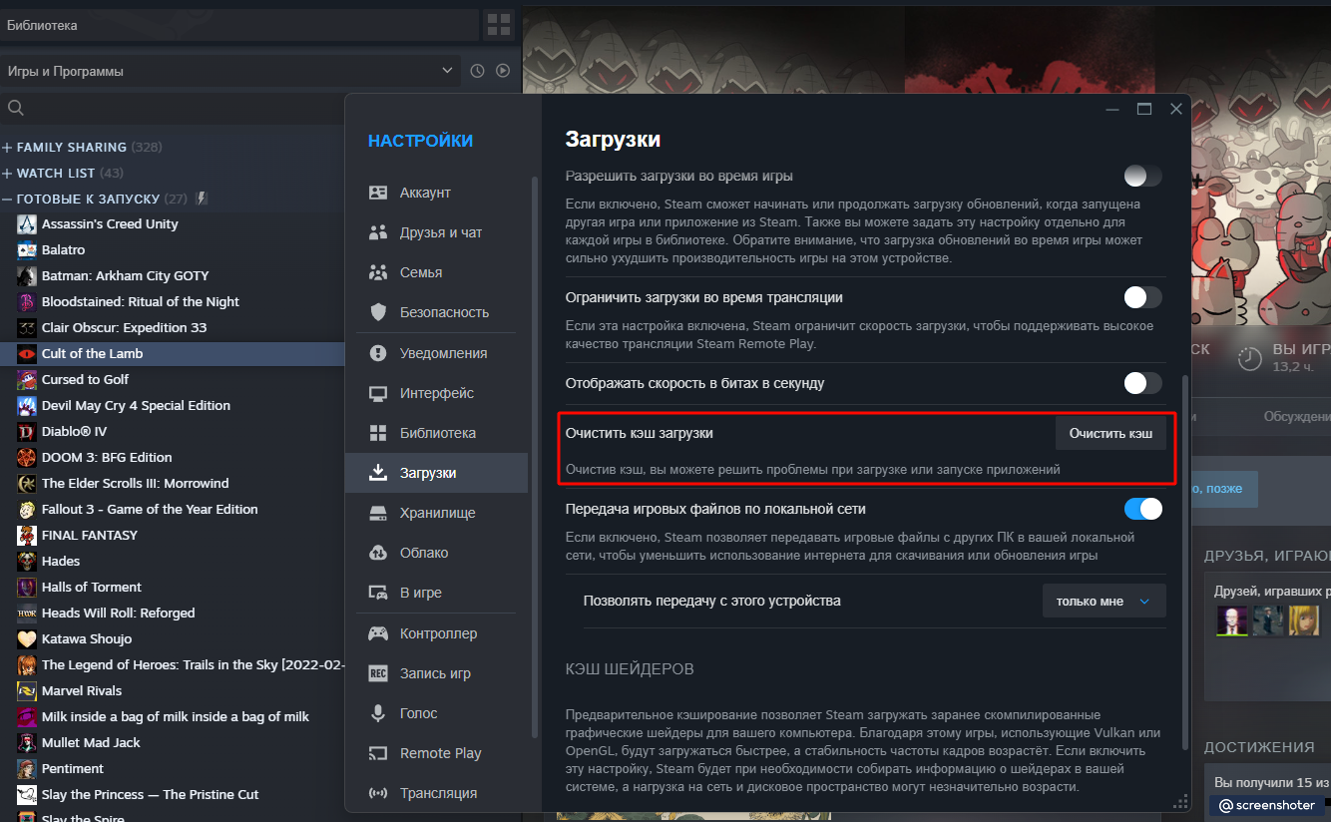Open the только мне dropdown
The width and height of the screenshot is (1331, 822).
tap(1105, 602)
